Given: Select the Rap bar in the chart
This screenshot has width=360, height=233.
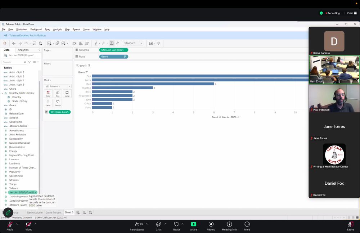Looking at the screenshot, I should [153, 84].
